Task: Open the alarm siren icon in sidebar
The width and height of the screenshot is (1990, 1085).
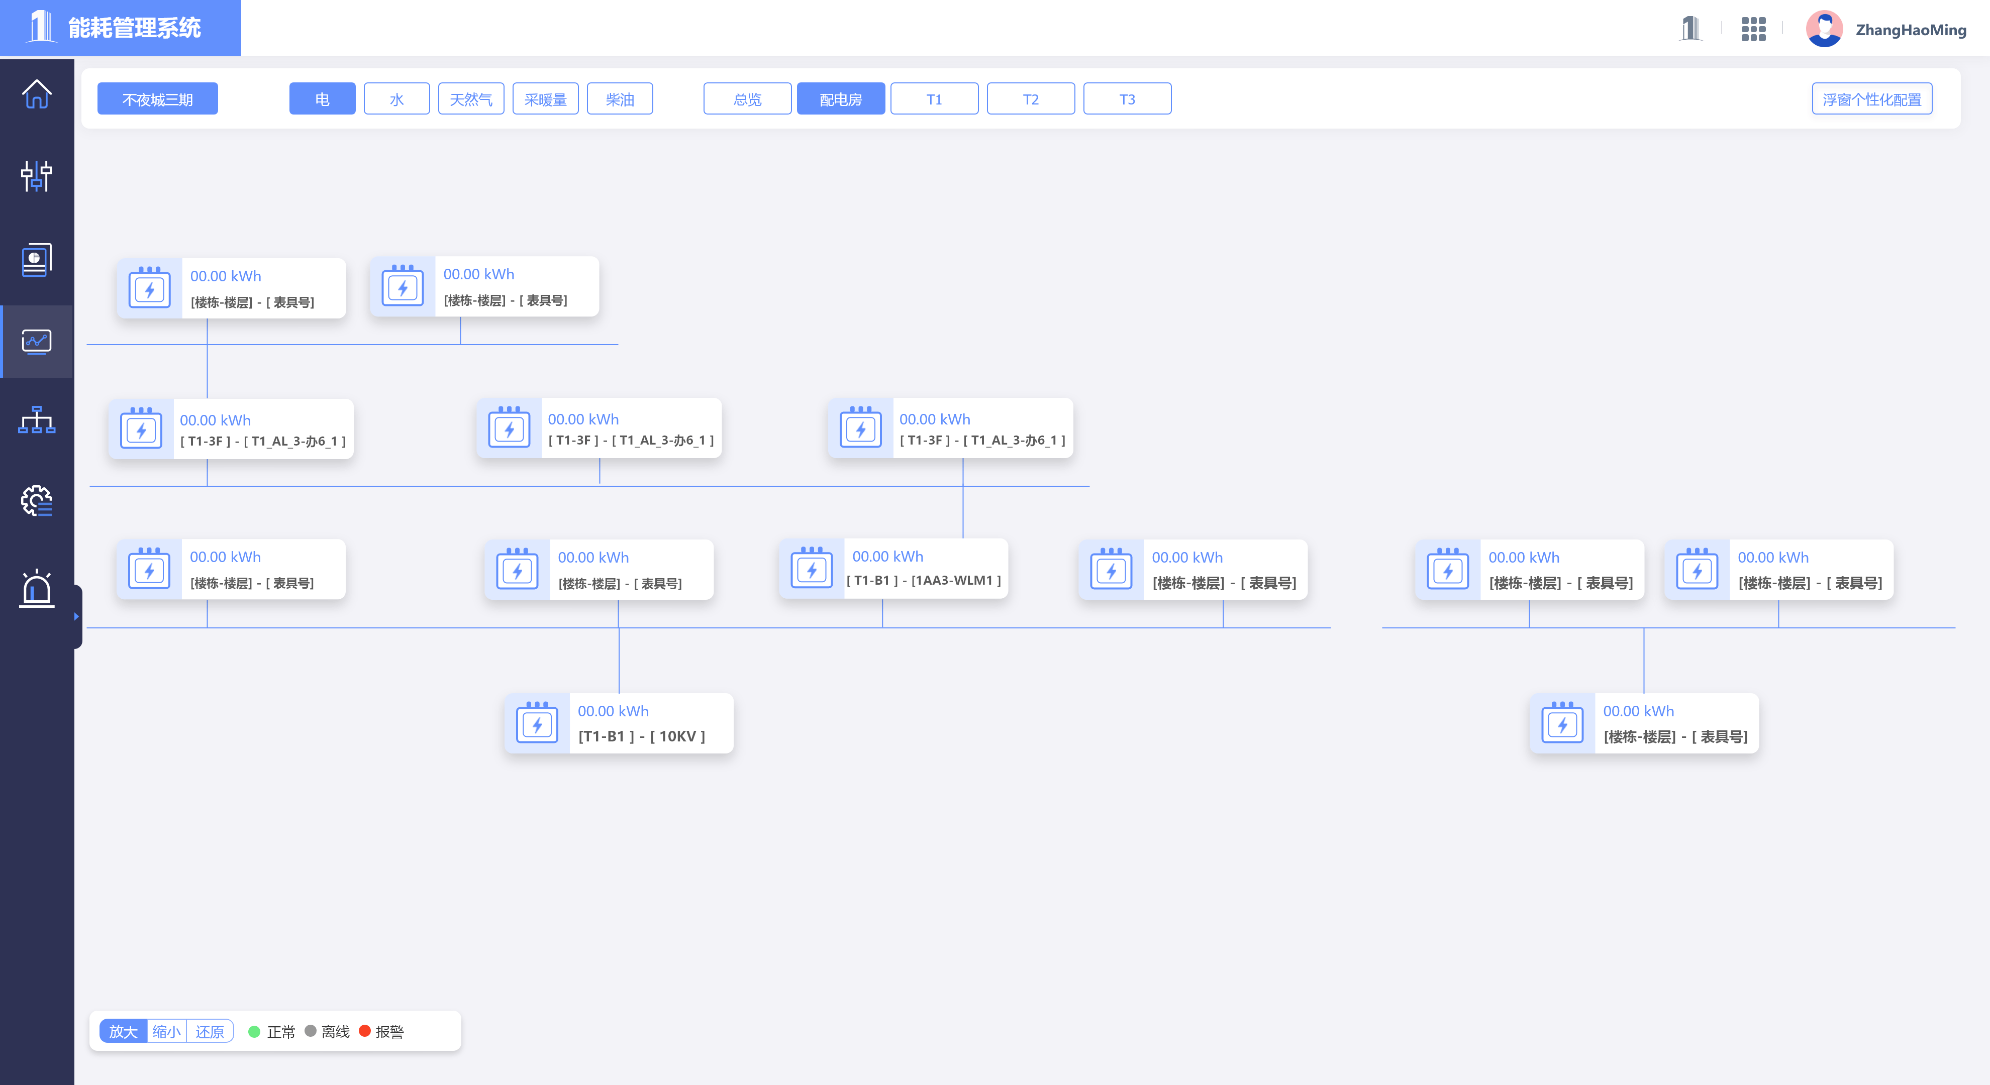Action: tap(36, 589)
